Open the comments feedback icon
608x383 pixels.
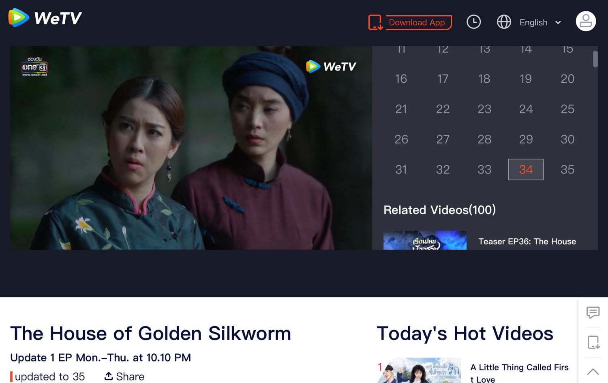click(x=593, y=312)
